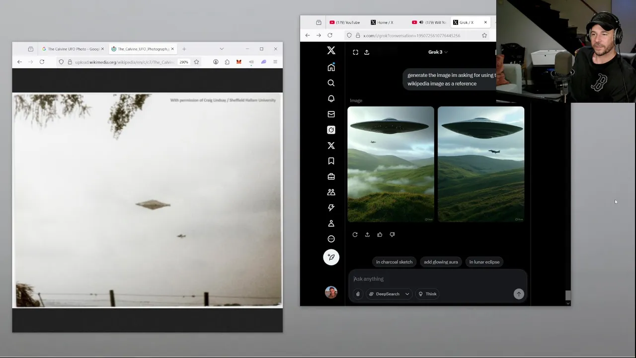Open new tab in left window
Image resolution: width=636 pixels, height=358 pixels.
tap(184, 49)
